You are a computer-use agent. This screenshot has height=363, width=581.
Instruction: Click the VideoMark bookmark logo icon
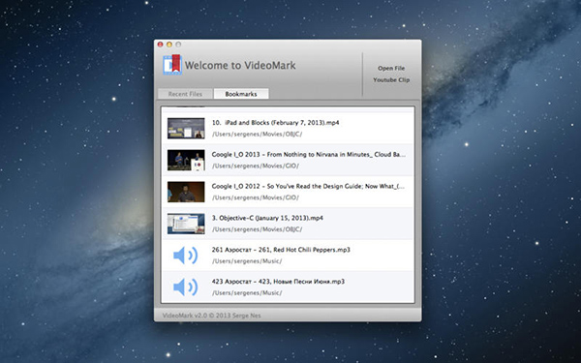172,65
